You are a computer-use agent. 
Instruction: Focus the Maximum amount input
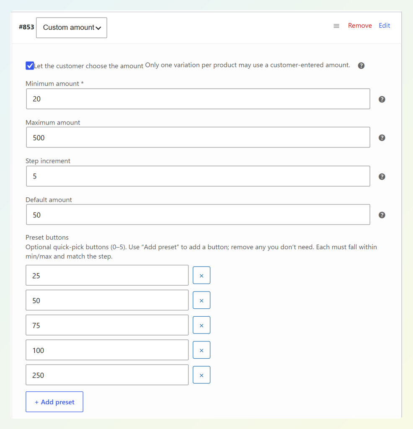click(198, 137)
